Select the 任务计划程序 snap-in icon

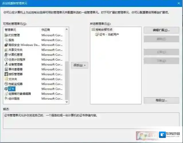click(6, 59)
